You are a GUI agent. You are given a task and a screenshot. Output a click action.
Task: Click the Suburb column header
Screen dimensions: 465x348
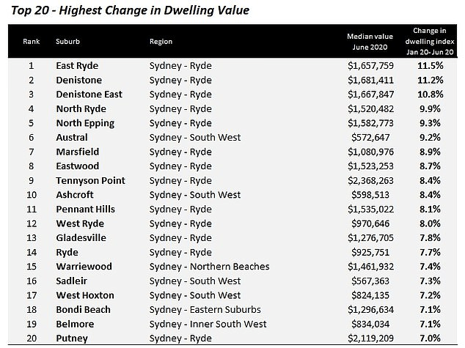click(67, 42)
